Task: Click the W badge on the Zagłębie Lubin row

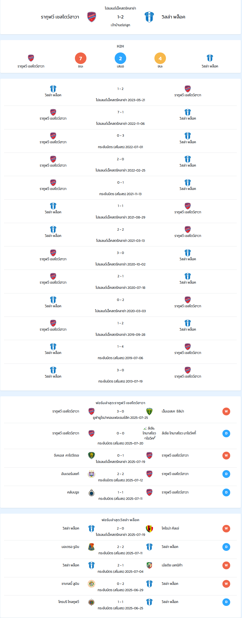Action: 226,584
